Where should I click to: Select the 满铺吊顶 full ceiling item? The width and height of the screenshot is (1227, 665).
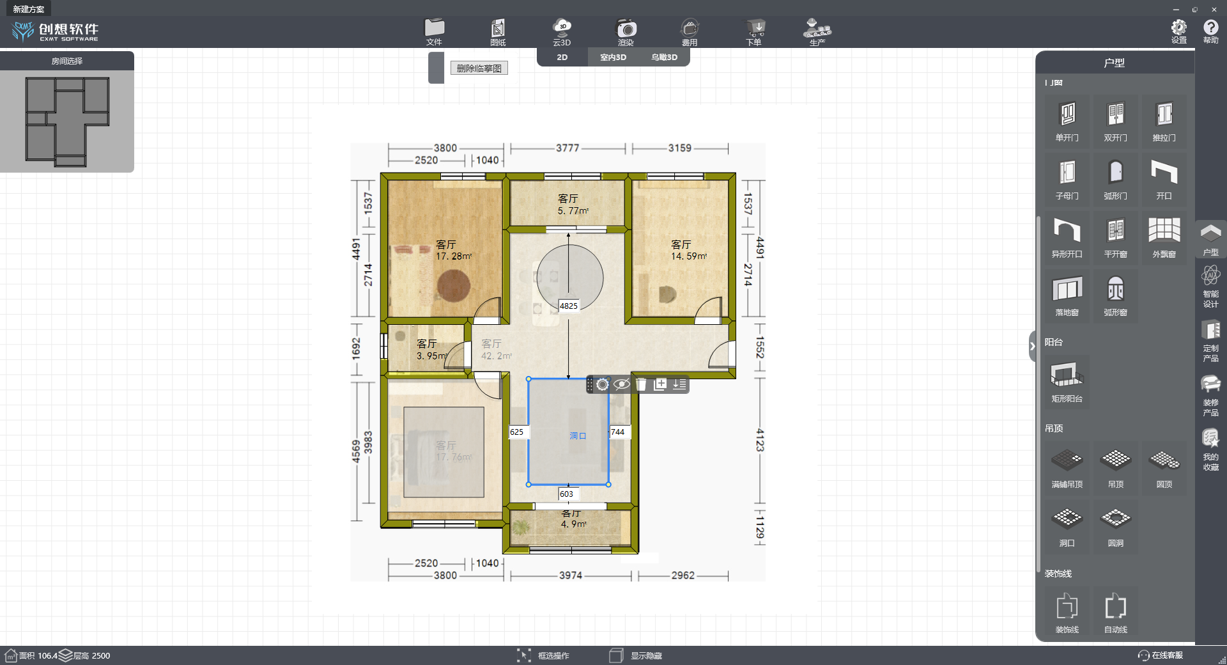1067,469
